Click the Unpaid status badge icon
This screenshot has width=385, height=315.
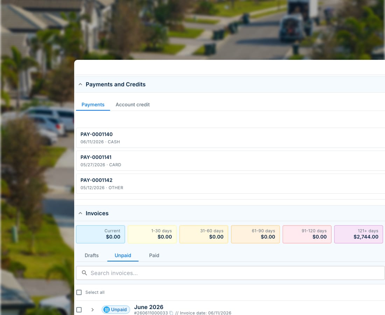(x=106, y=310)
